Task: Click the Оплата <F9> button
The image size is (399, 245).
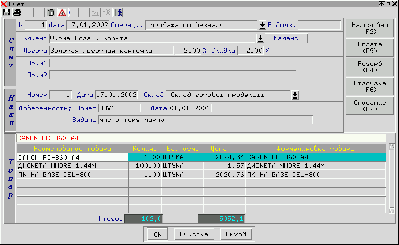Action: (369, 48)
